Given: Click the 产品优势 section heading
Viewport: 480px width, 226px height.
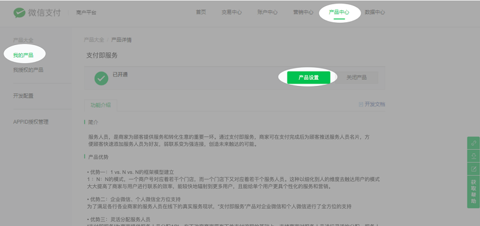Looking at the screenshot, I should click(x=98, y=157).
